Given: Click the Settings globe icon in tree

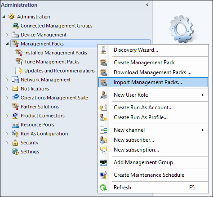Looking at the screenshot, I should click(x=15, y=152).
